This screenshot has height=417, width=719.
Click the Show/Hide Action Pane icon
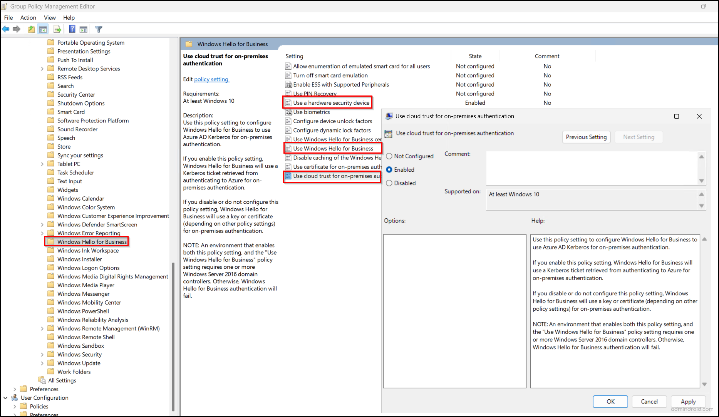84,29
